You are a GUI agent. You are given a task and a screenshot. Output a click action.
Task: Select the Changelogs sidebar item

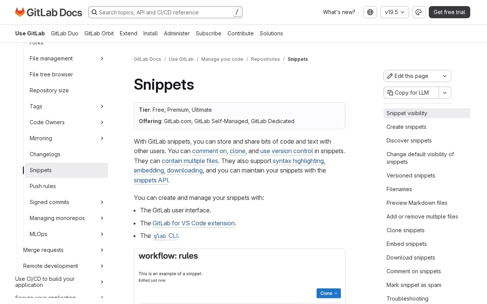67,154
